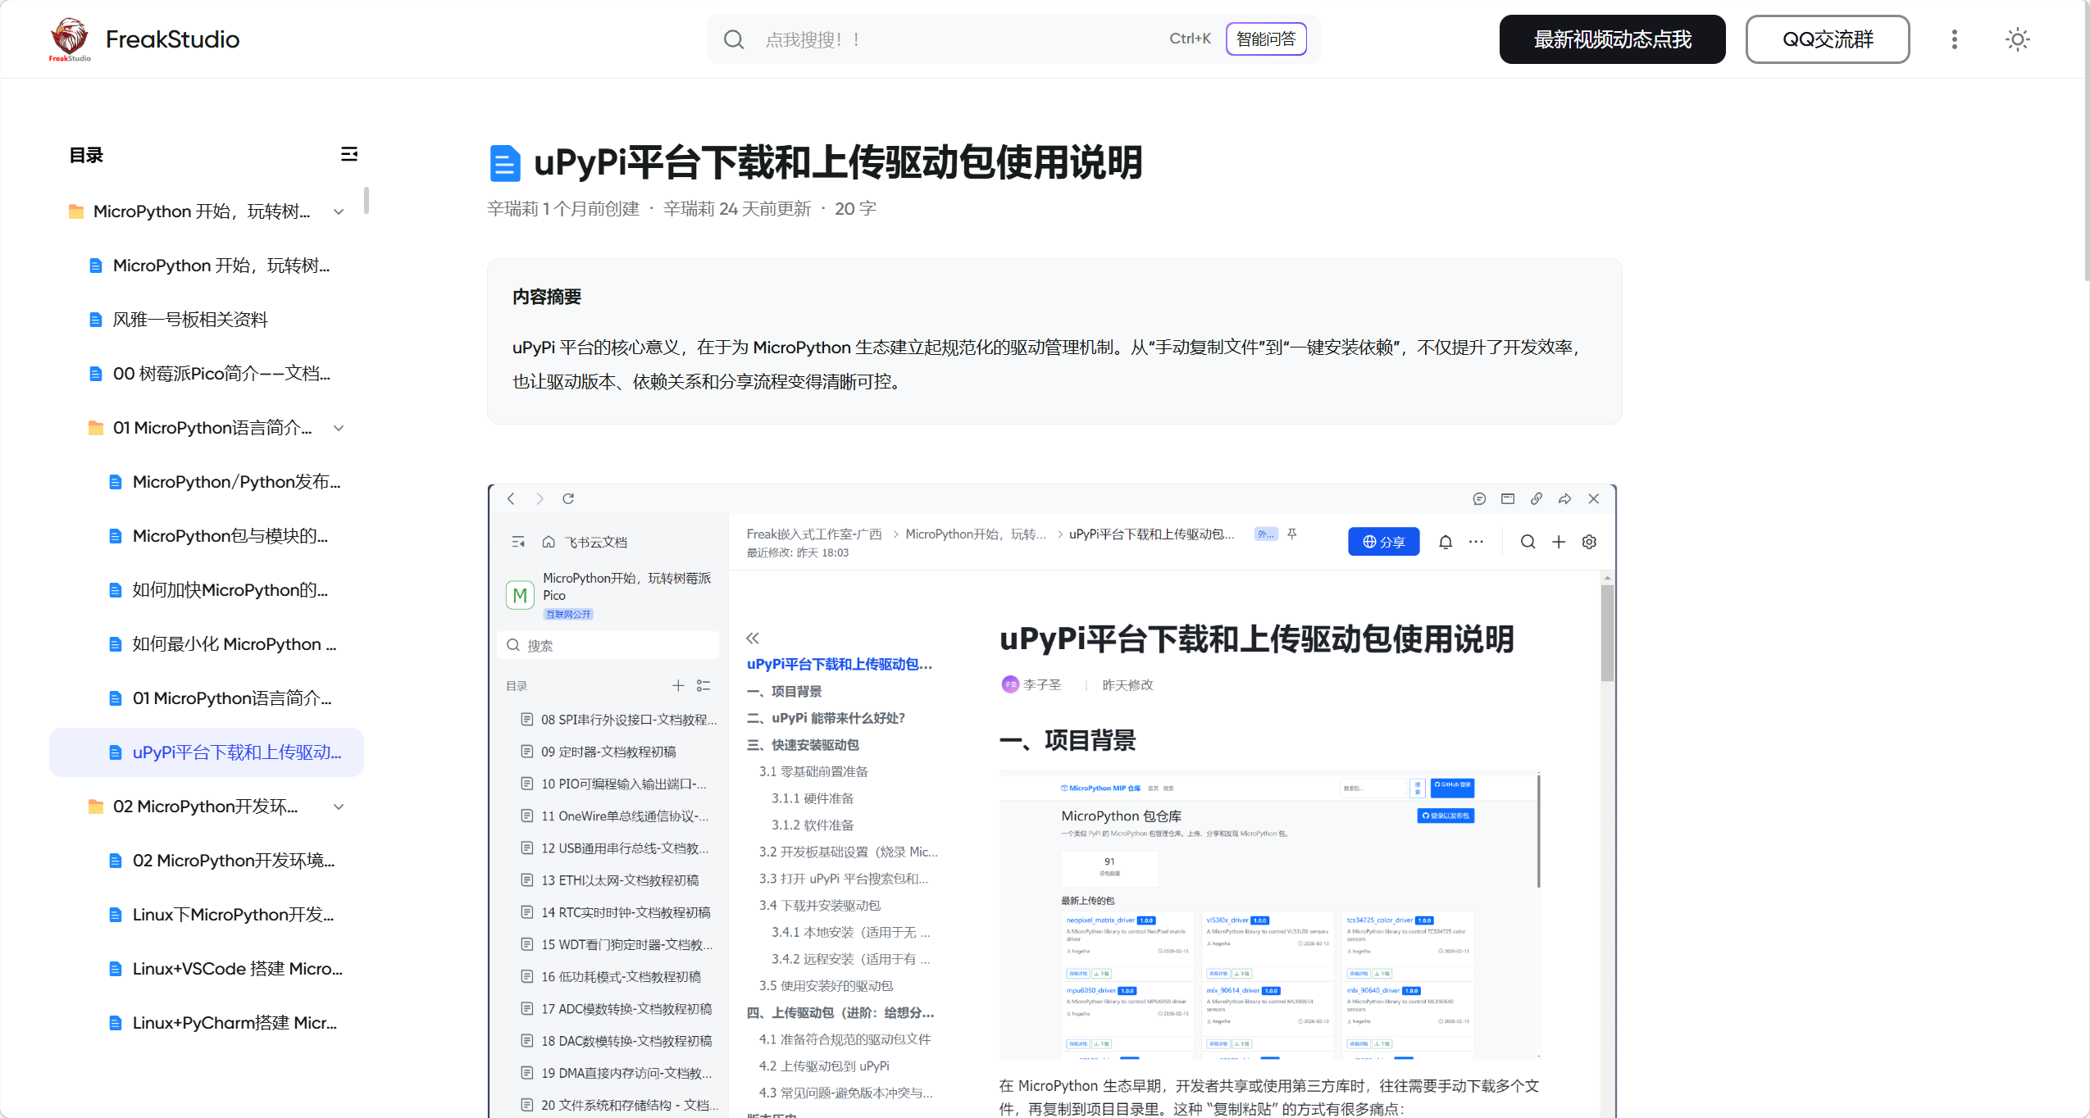This screenshot has height=1118, width=2090.
Task: Collapse the 02 MicroPython开发环... folder chevron
Action: [x=339, y=807]
